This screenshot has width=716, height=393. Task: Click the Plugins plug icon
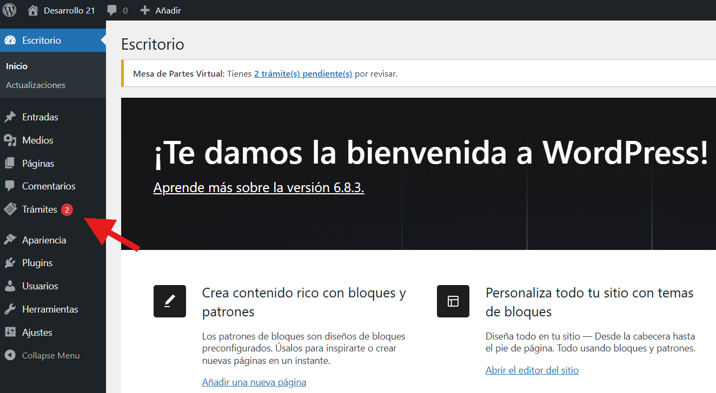point(10,263)
